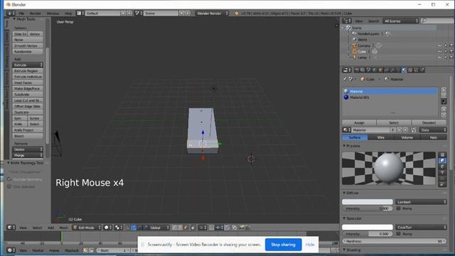Screen dimensions: 455x256
Task: Click the translate manipulator icon in viewport header
Action: click(x=134, y=228)
